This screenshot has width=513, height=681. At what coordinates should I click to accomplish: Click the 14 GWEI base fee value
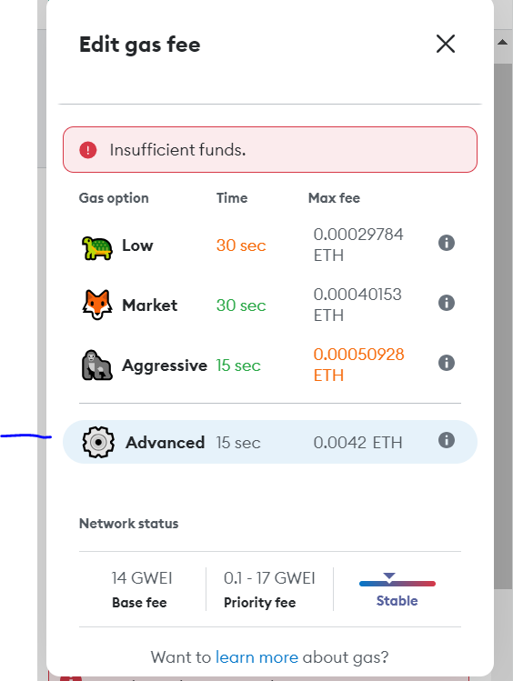tap(142, 578)
